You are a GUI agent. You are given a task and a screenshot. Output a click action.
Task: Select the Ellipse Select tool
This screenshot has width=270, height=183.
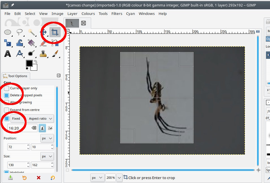(8, 32)
